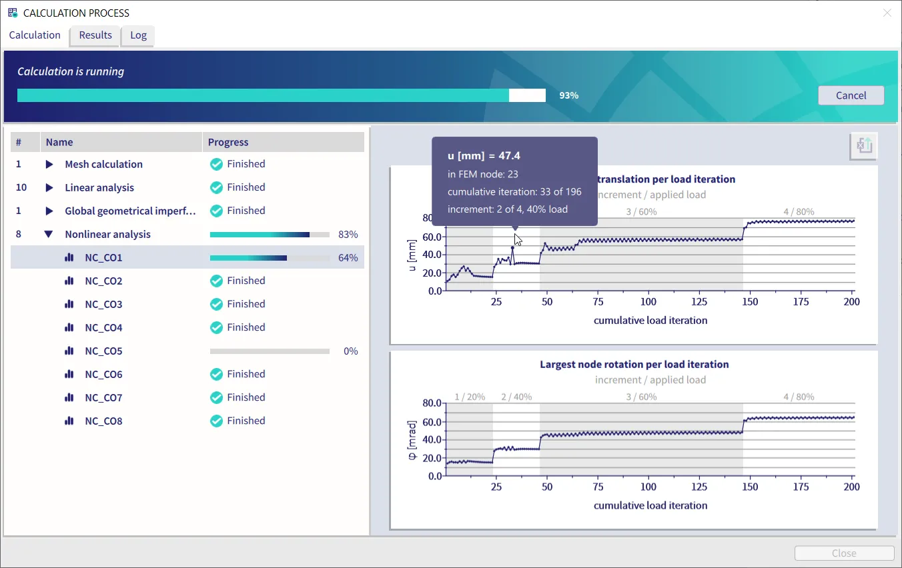Viewport: 902px width, 568px height.
Task: Click the finished checkmark icon for Linear analysis
Action: 216,188
